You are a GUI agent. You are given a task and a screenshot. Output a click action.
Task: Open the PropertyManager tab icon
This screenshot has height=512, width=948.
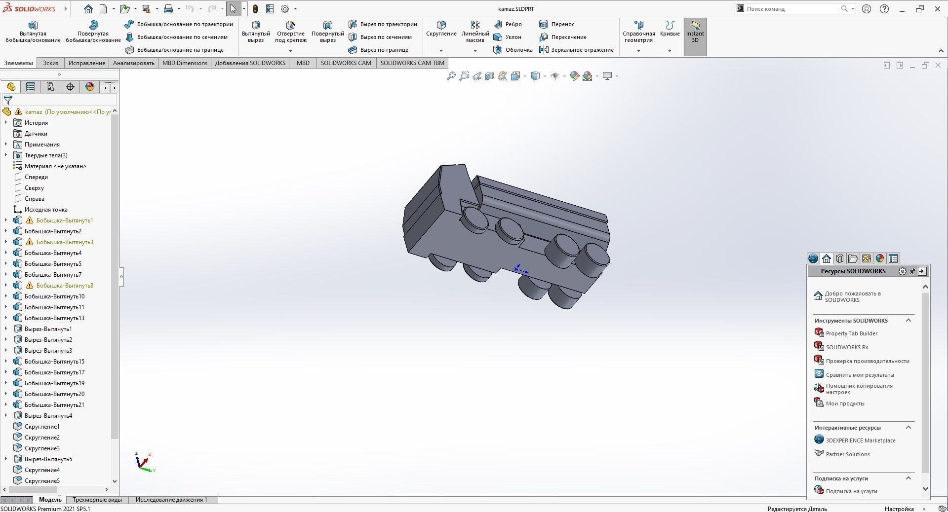[x=31, y=87]
